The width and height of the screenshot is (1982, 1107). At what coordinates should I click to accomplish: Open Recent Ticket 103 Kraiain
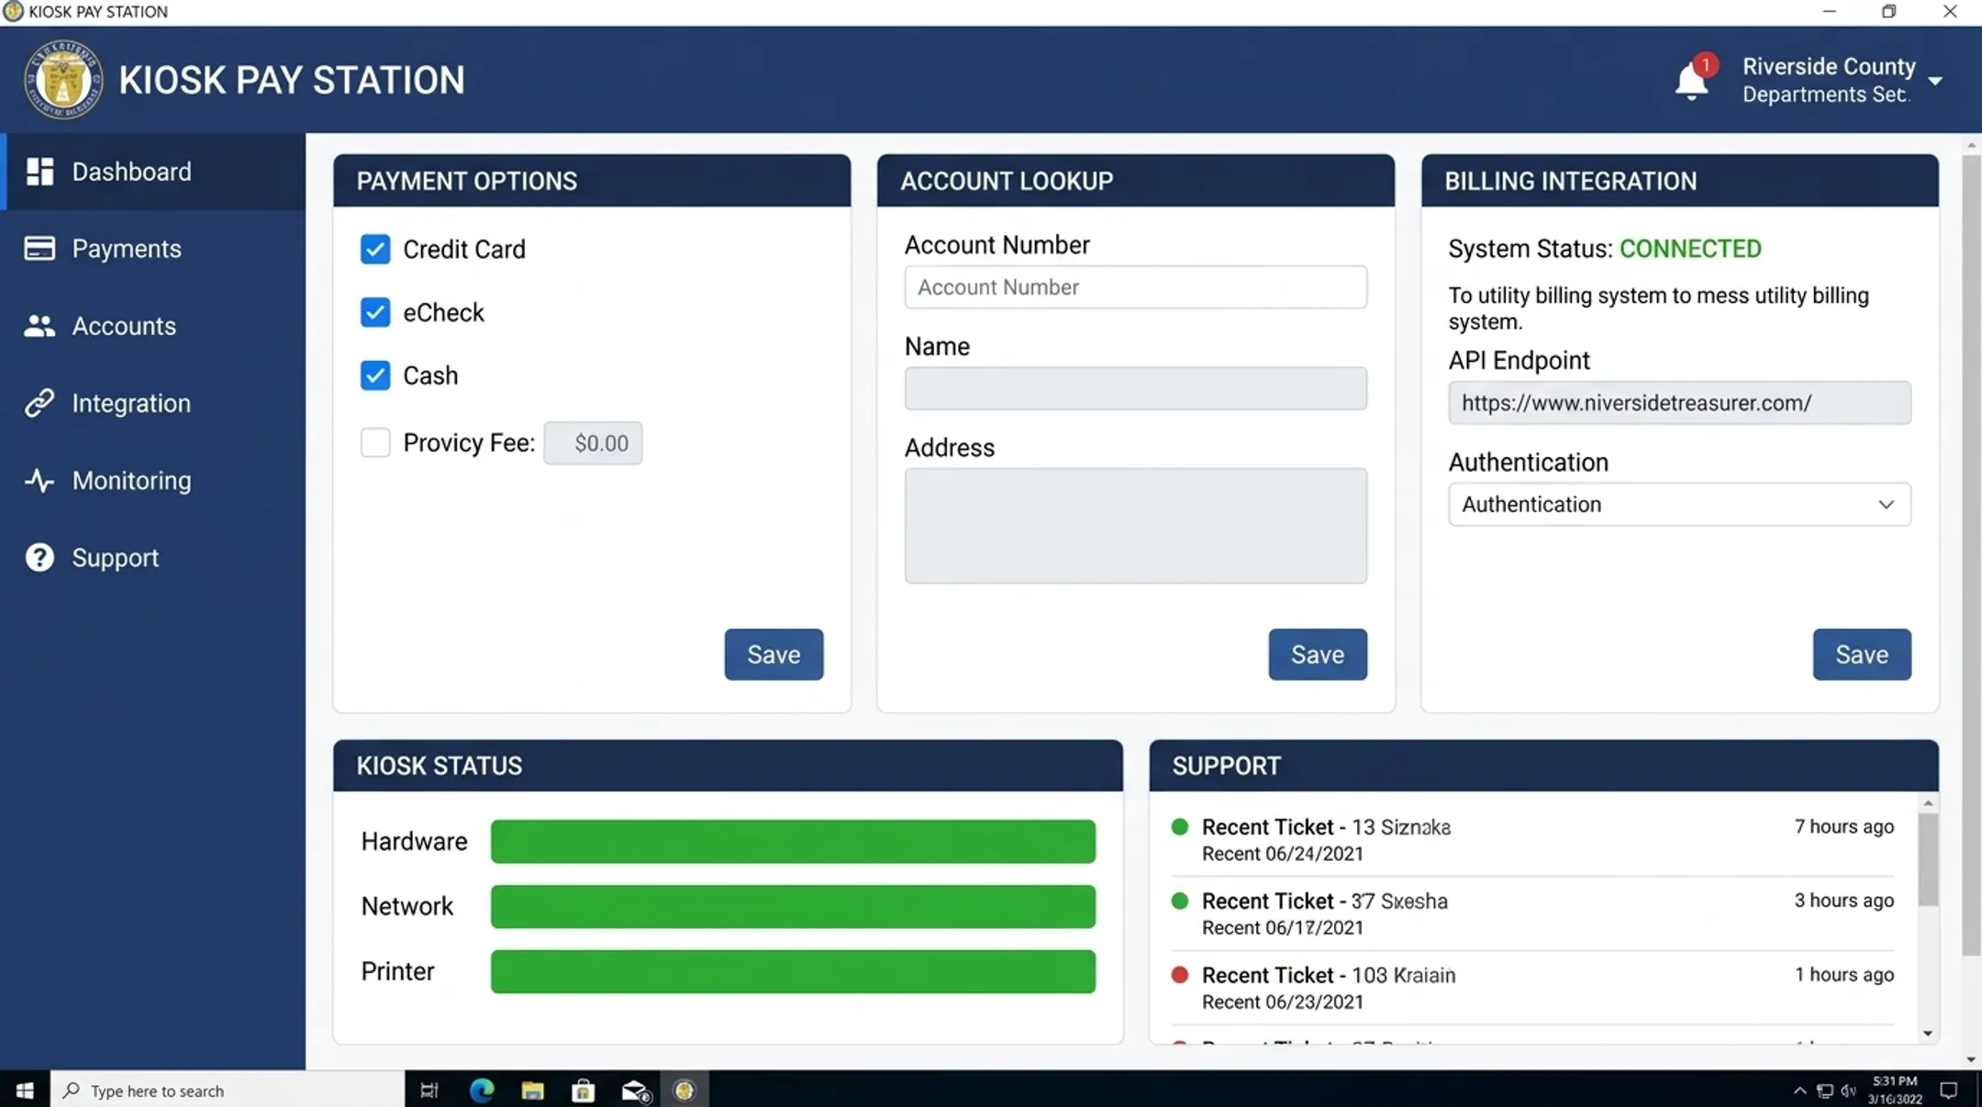pos(1532,988)
